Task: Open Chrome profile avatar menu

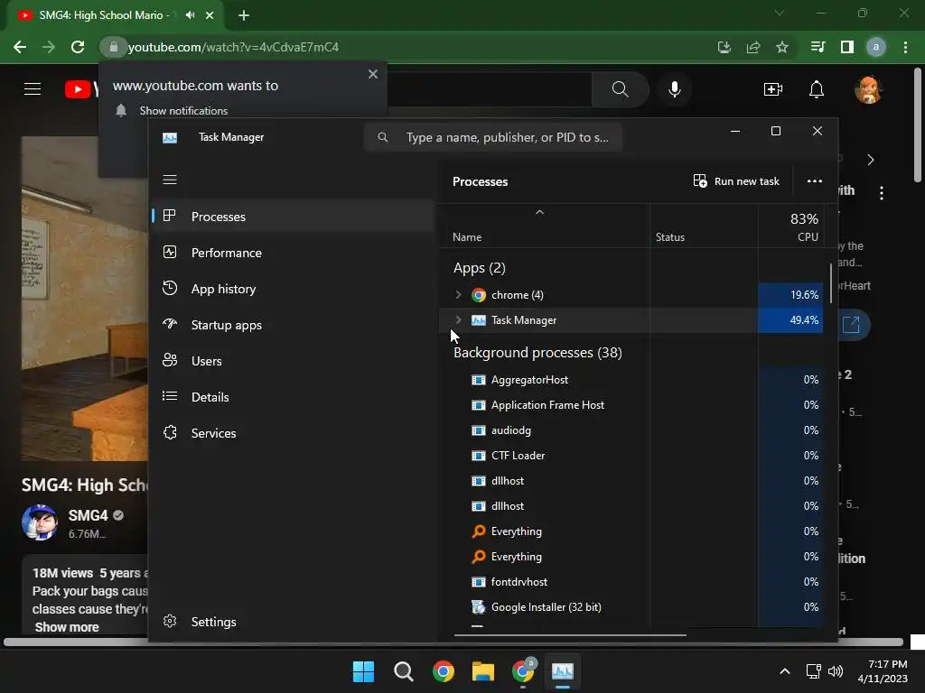Action: [x=876, y=47]
